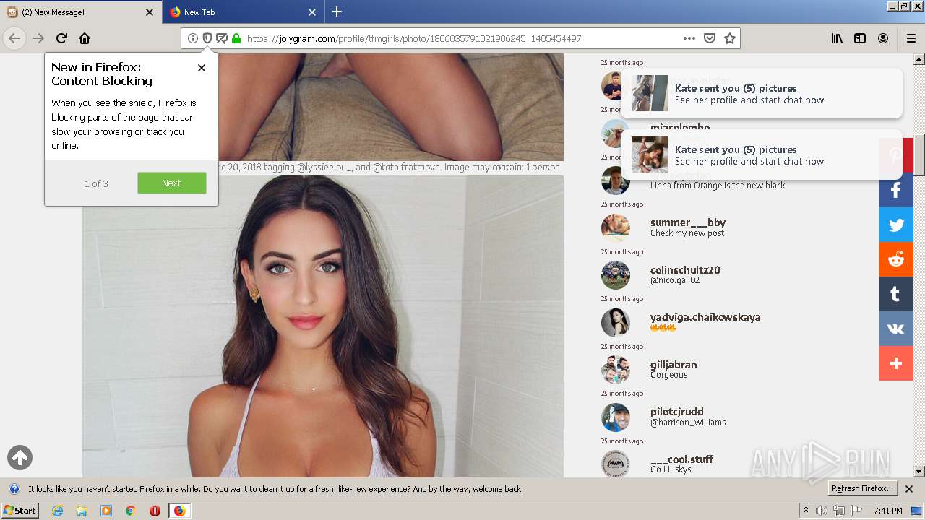Open the volume control in system tray

(x=822, y=511)
